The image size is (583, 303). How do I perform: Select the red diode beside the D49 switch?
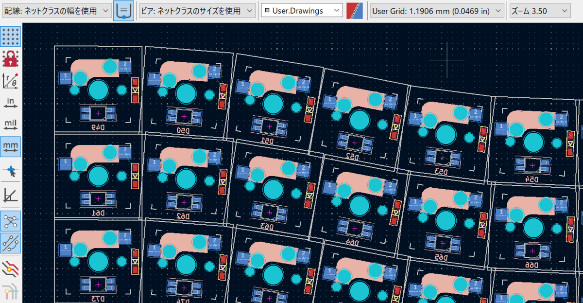(x=135, y=90)
